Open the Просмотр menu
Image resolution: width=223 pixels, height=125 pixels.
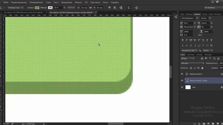coord(95,2)
